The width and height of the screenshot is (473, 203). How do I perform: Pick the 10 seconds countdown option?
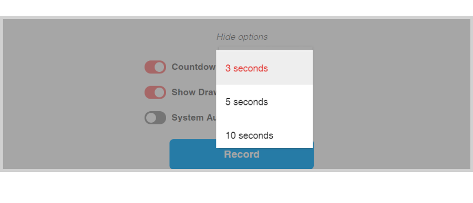click(264, 133)
